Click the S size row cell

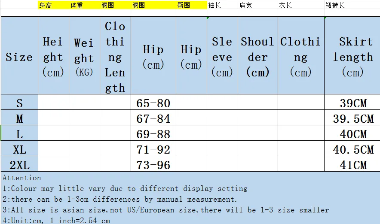pyautogui.click(x=19, y=103)
